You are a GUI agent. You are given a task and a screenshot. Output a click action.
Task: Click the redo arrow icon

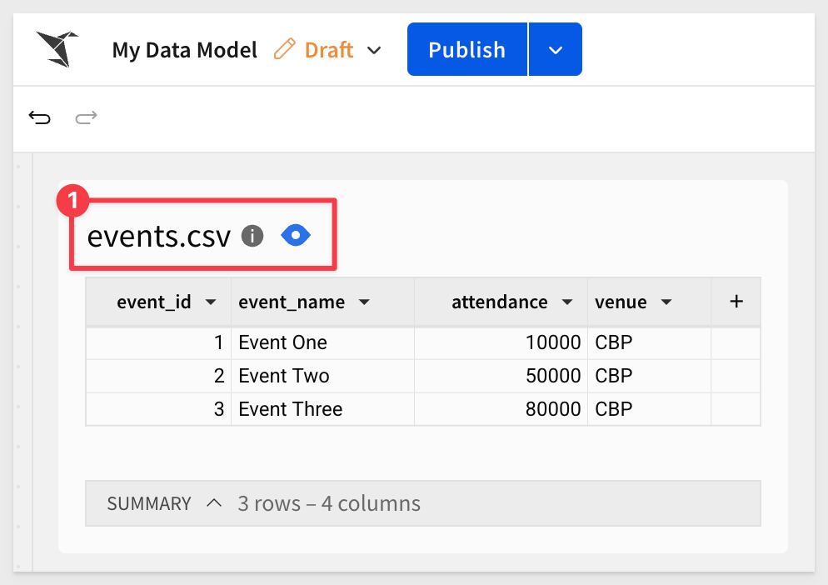pyautogui.click(x=86, y=117)
